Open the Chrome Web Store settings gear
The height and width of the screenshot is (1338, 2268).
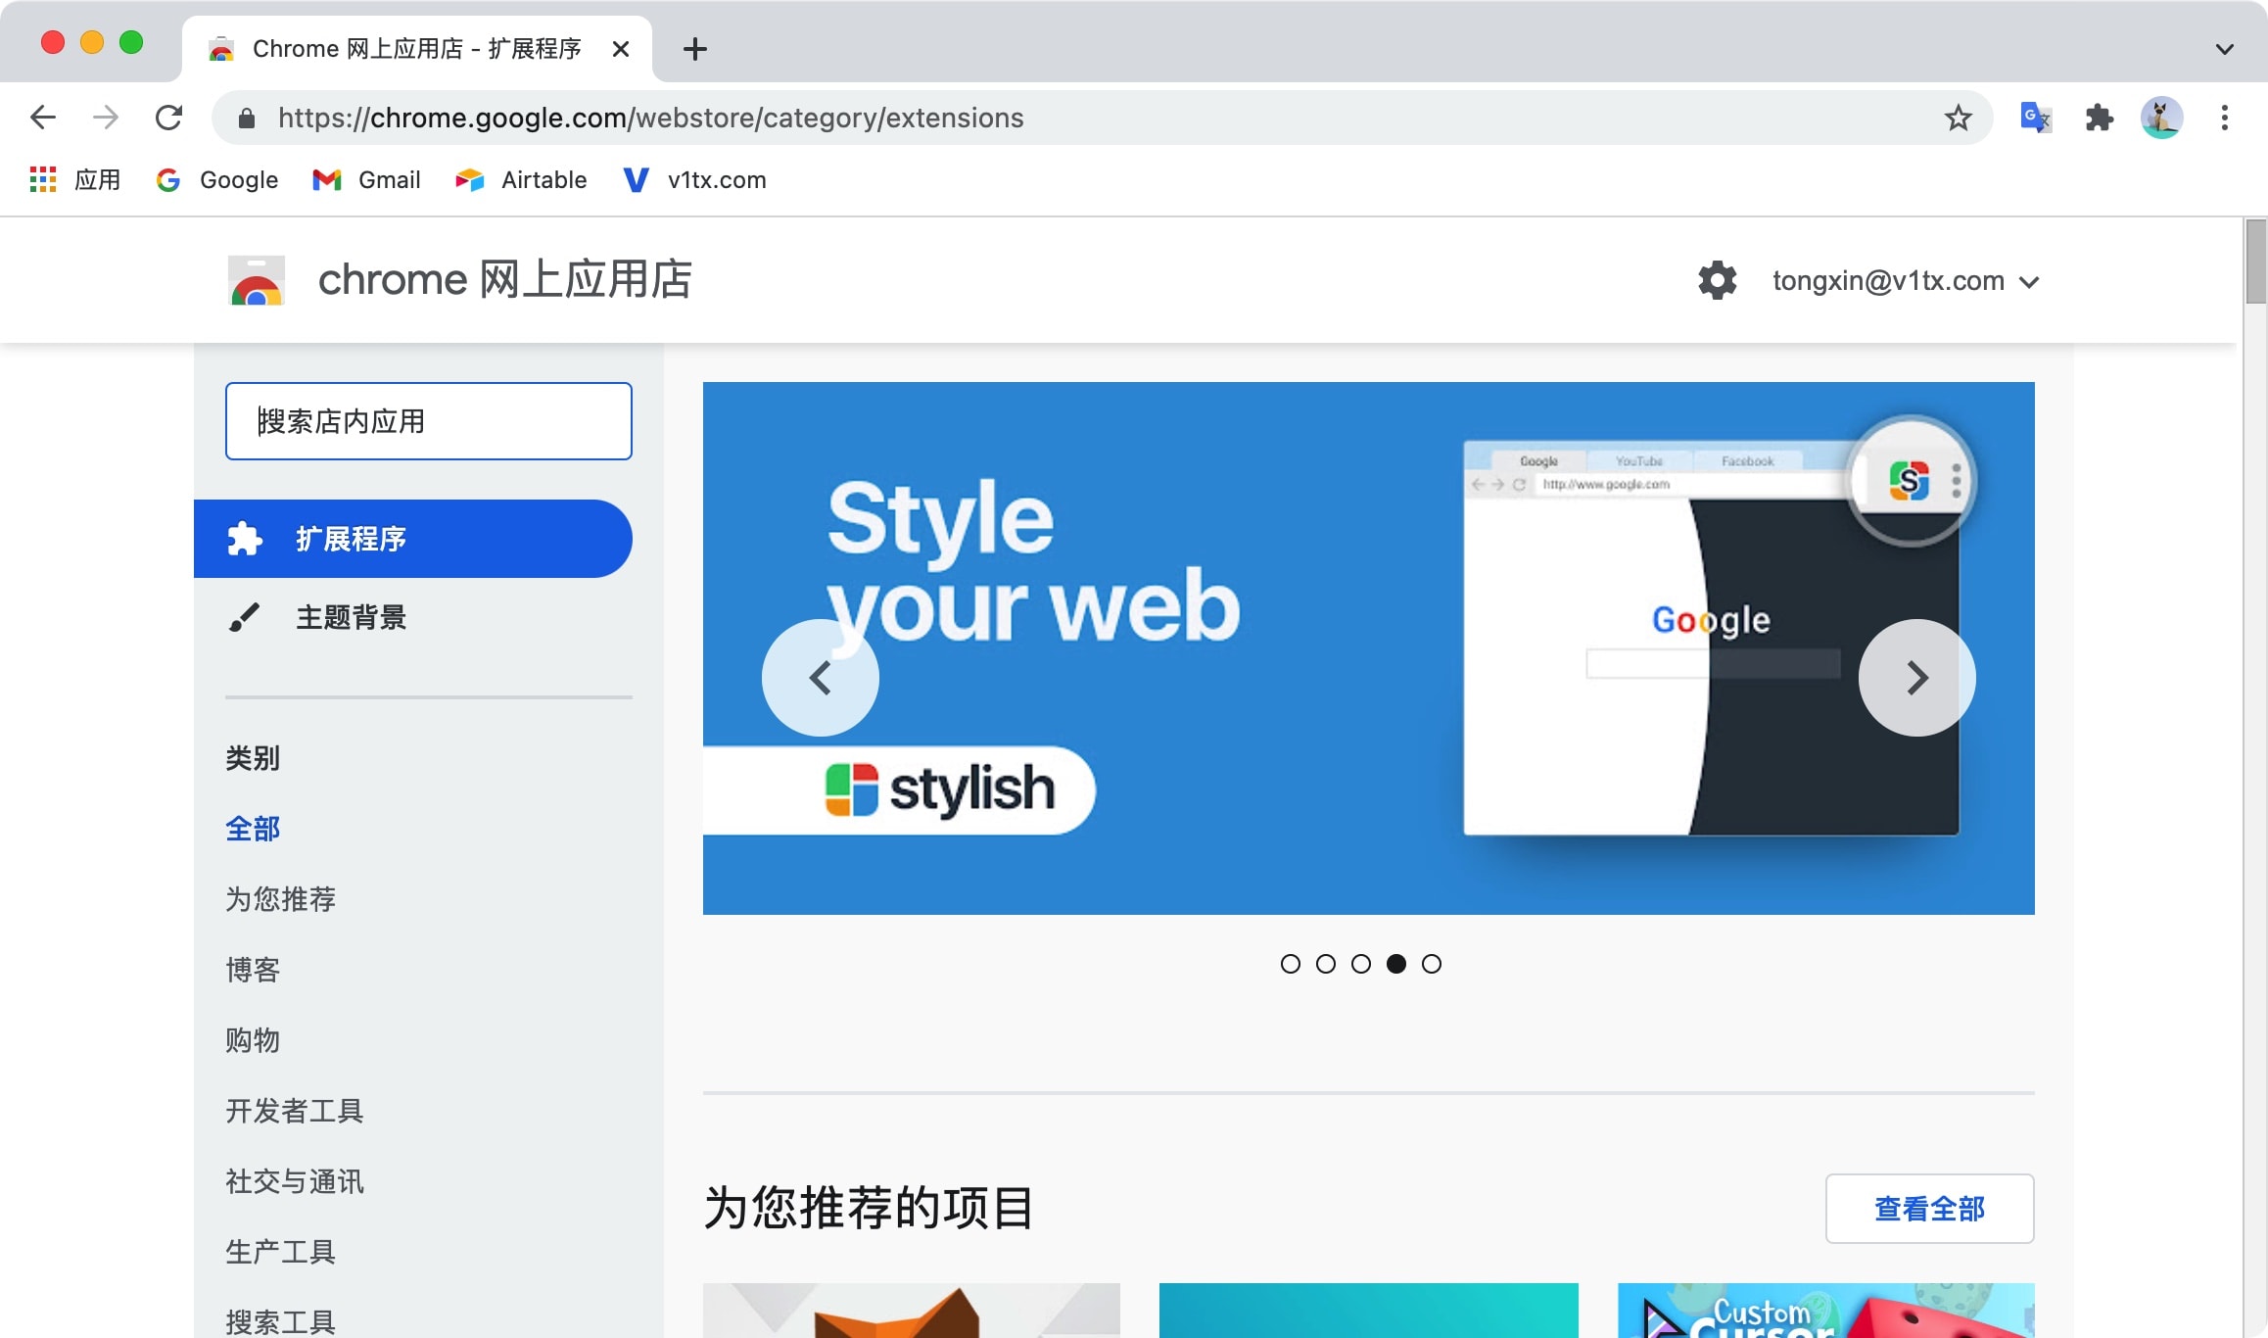click(1717, 281)
